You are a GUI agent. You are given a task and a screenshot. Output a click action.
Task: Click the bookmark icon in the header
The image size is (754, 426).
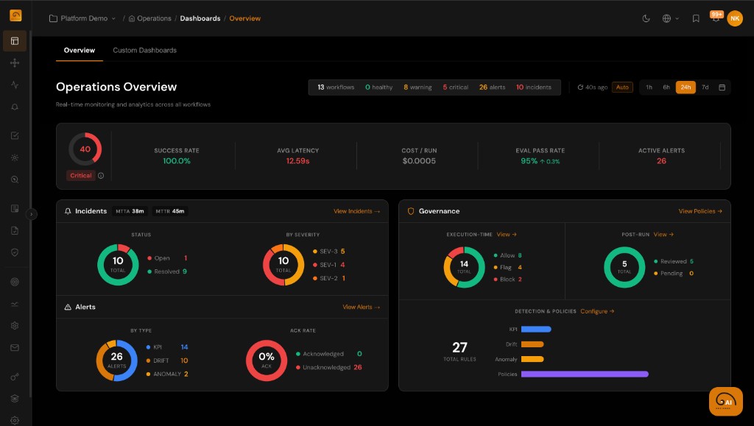696,18
